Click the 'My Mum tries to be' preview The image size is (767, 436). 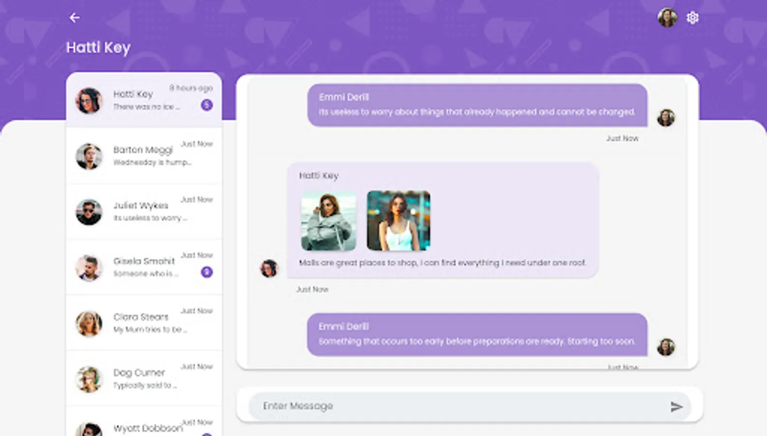150,329
